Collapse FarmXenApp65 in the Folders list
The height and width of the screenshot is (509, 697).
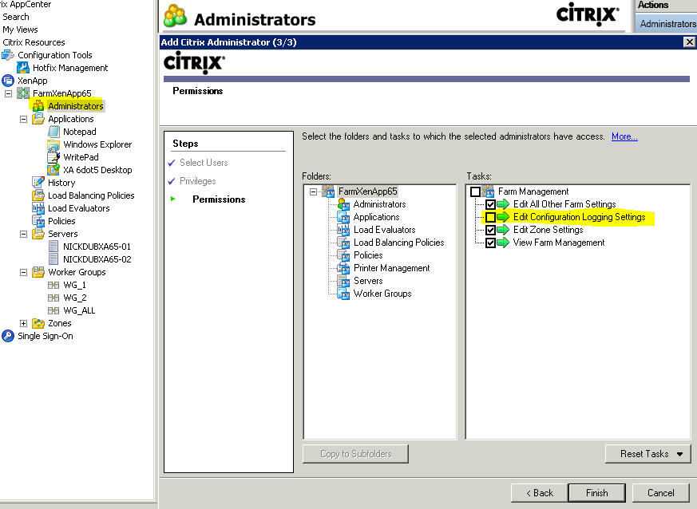tap(314, 192)
